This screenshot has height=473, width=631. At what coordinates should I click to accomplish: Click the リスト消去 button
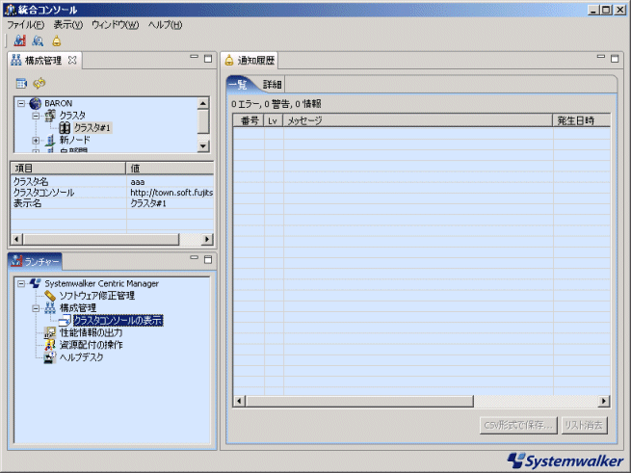tap(585, 425)
